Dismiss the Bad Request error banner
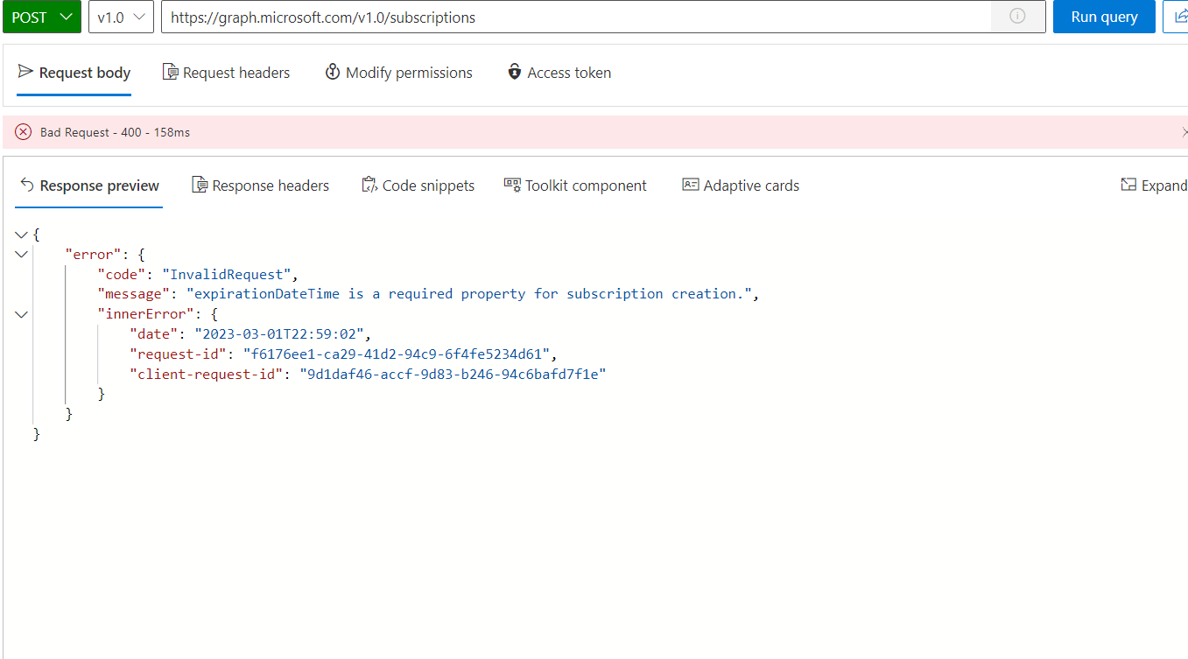 (x=1184, y=132)
